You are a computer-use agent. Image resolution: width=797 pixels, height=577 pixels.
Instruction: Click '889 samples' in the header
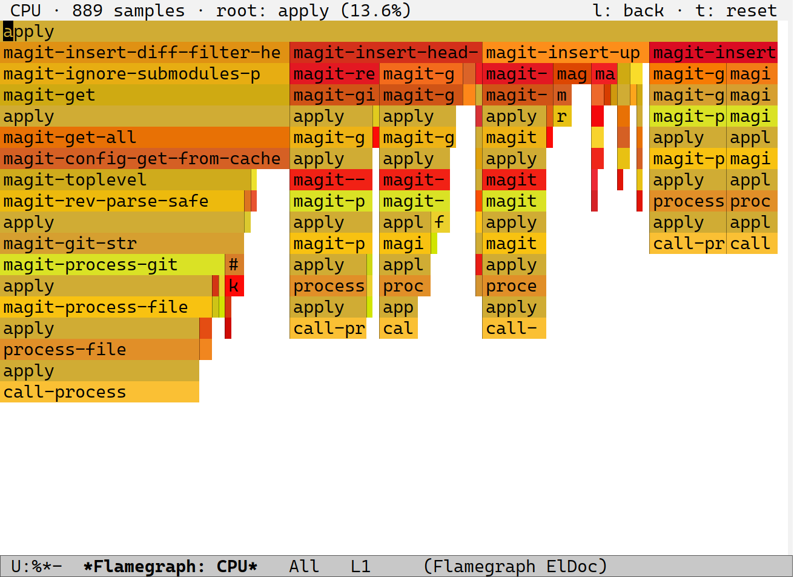coord(128,10)
